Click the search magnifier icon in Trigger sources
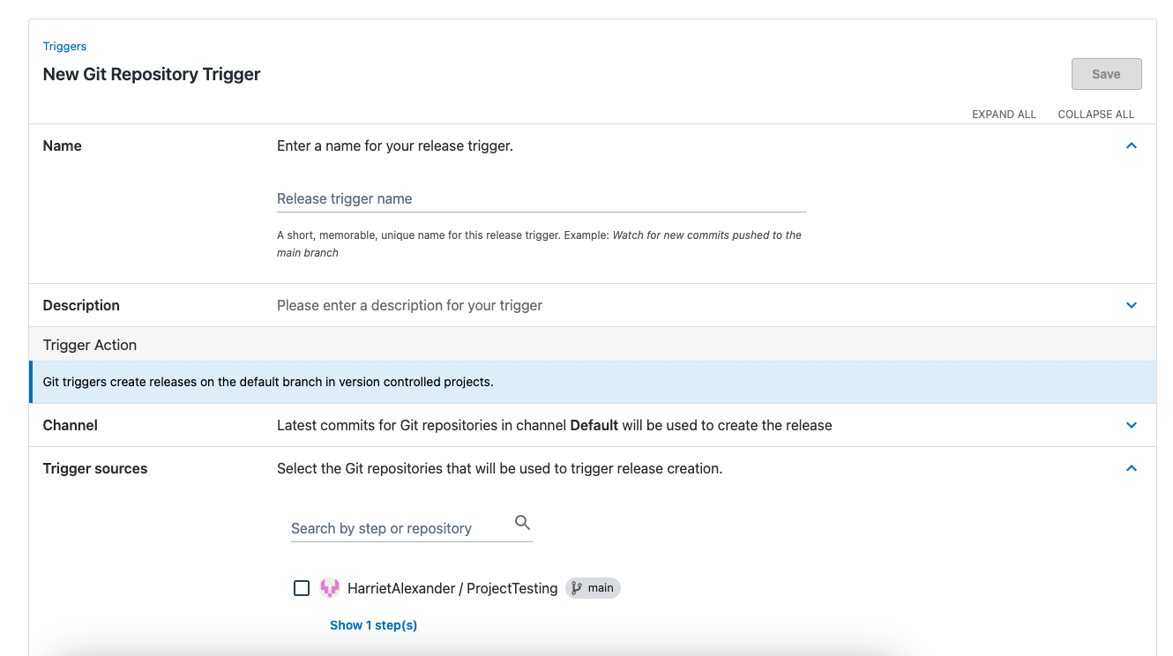The width and height of the screenshot is (1173, 656). pyautogui.click(x=522, y=522)
